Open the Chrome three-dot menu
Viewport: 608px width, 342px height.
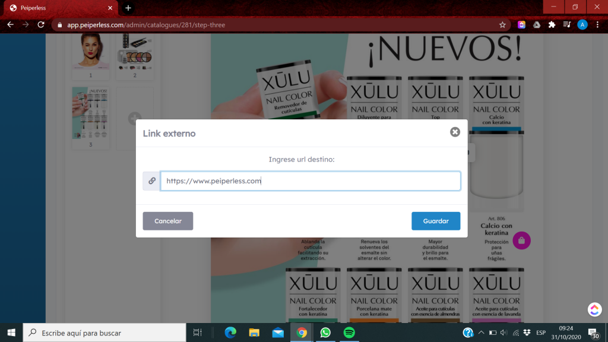point(597,25)
